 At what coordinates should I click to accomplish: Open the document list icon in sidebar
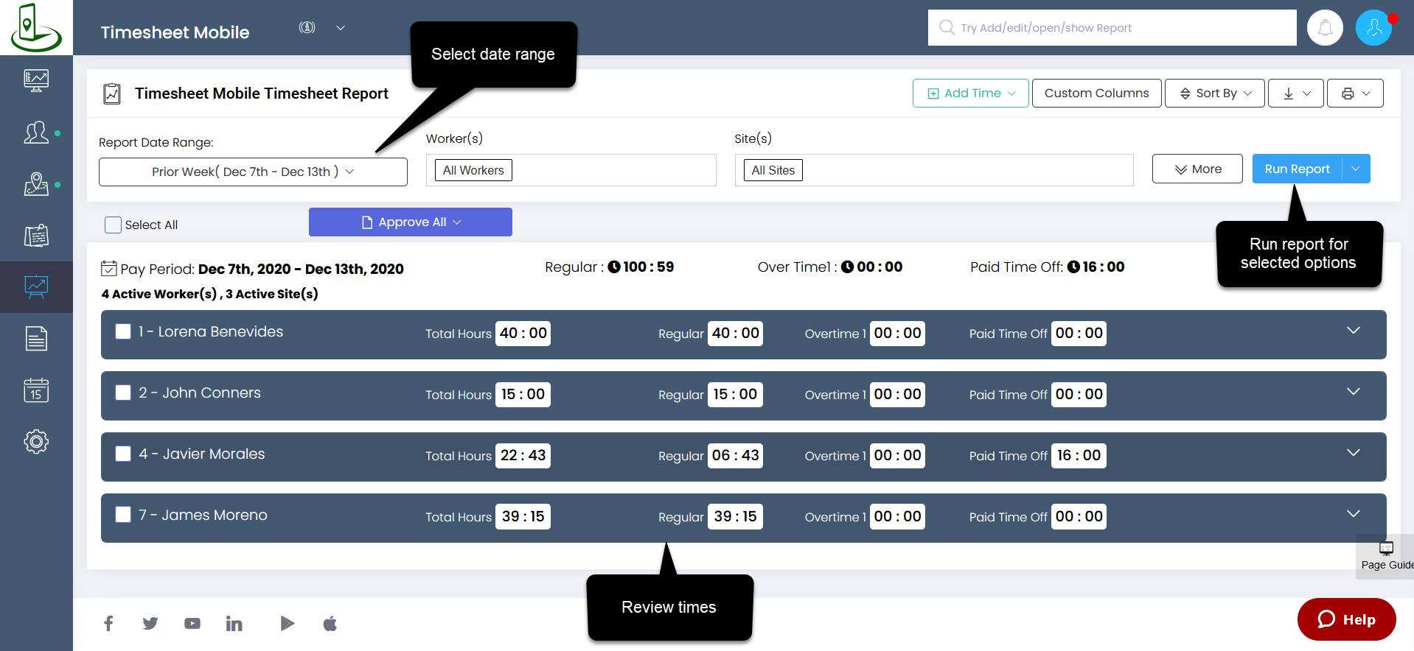click(x=36, y=339)
